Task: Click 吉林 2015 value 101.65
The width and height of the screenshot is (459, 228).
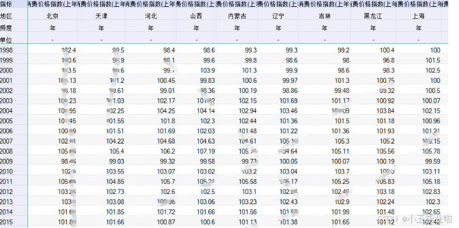Action: [x=341, y=222]
